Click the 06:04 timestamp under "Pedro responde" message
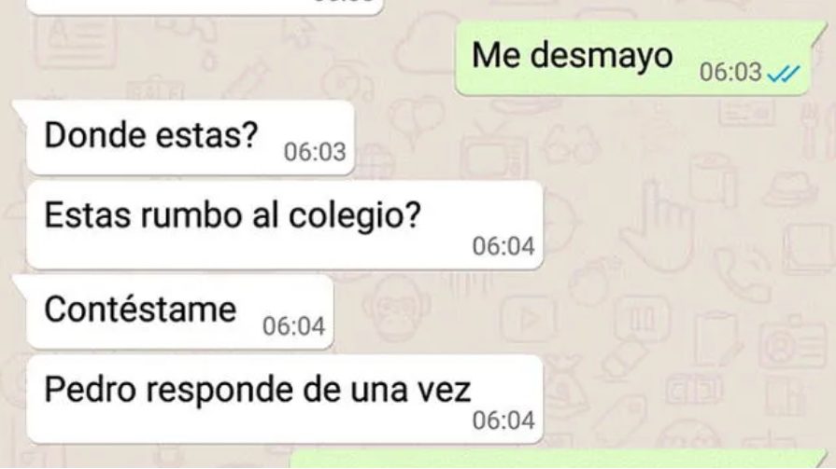This screenshot has height=469, width=836. (503, 421)
